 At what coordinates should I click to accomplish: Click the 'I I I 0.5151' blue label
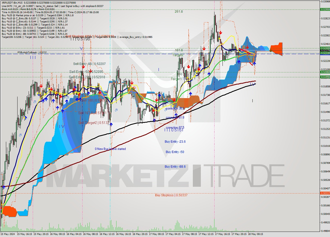[x=174, y=130]
